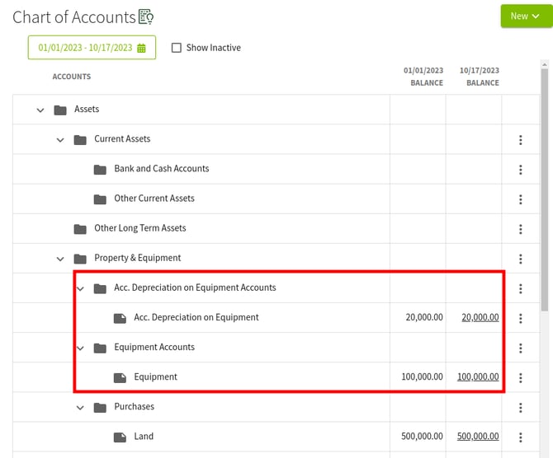This screenshot has height=458, width=553.
Task: Open the calendar date range picker icon
Action: point(141,48)
